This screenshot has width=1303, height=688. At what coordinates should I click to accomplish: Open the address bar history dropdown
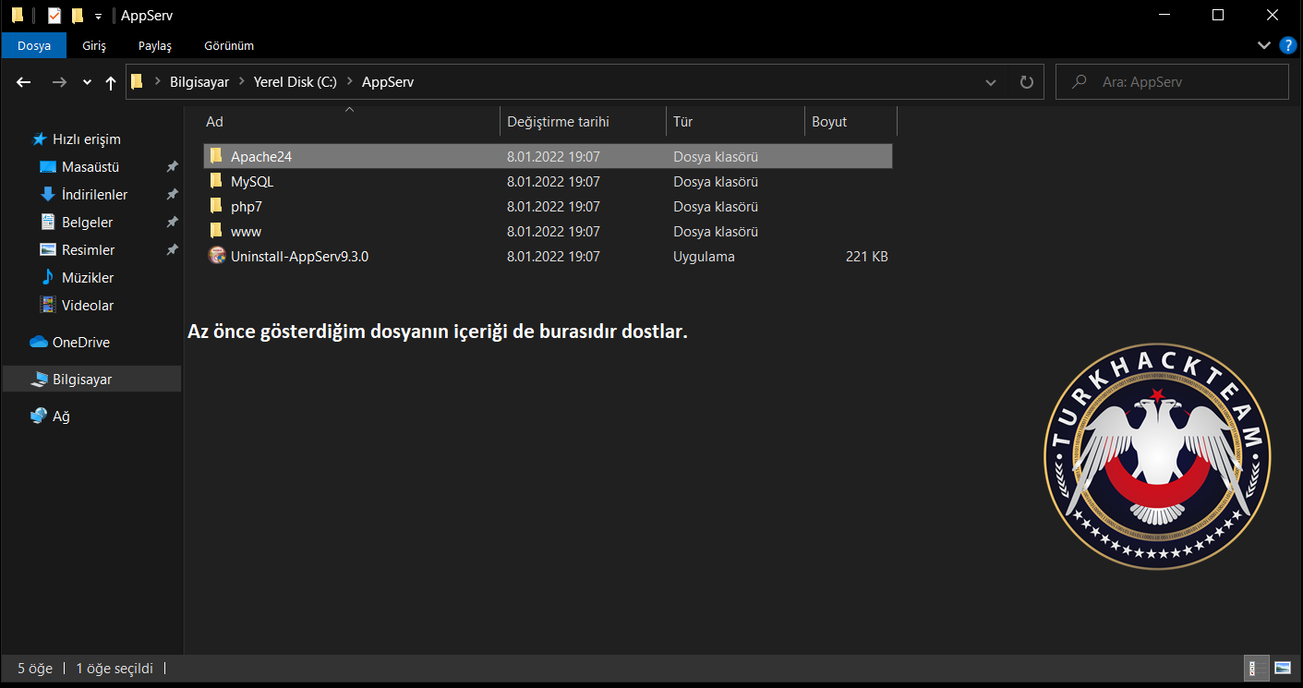991,82
